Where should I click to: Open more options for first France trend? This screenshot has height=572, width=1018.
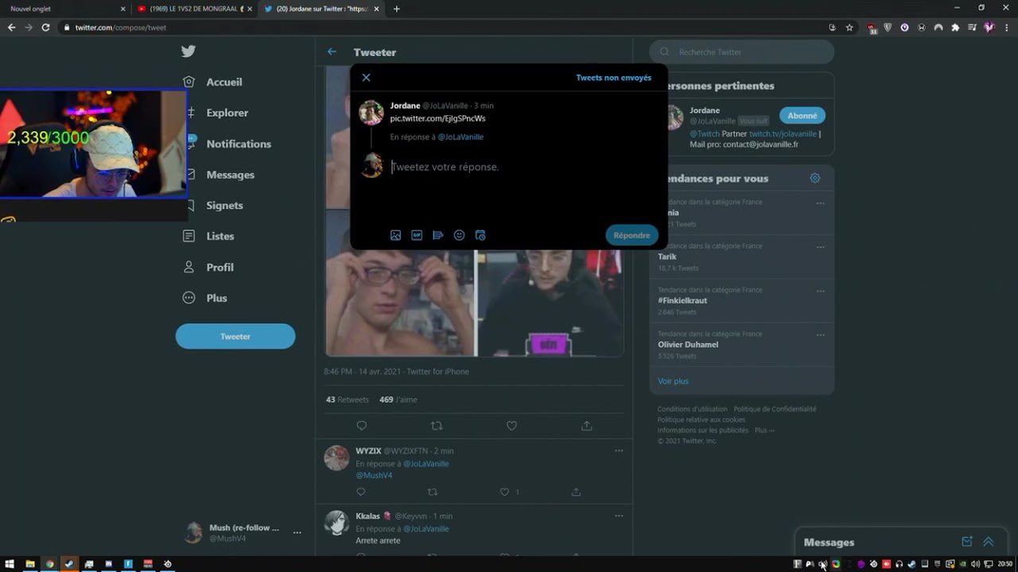click(x=820, y=203)
